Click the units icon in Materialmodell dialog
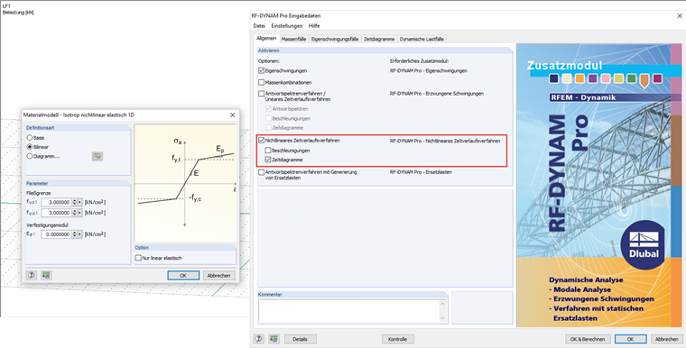 tap(46, 276)
